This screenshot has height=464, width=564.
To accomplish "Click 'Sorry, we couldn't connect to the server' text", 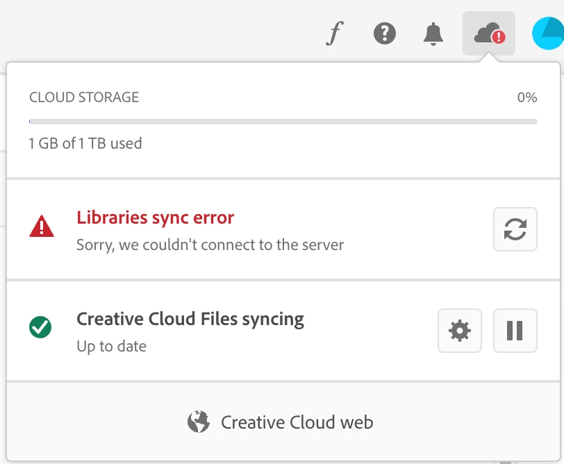I will pos(210,245).
